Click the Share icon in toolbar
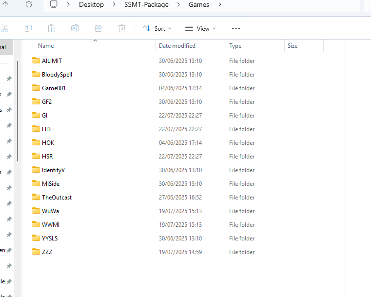The image size is (371, 298). 98,28
